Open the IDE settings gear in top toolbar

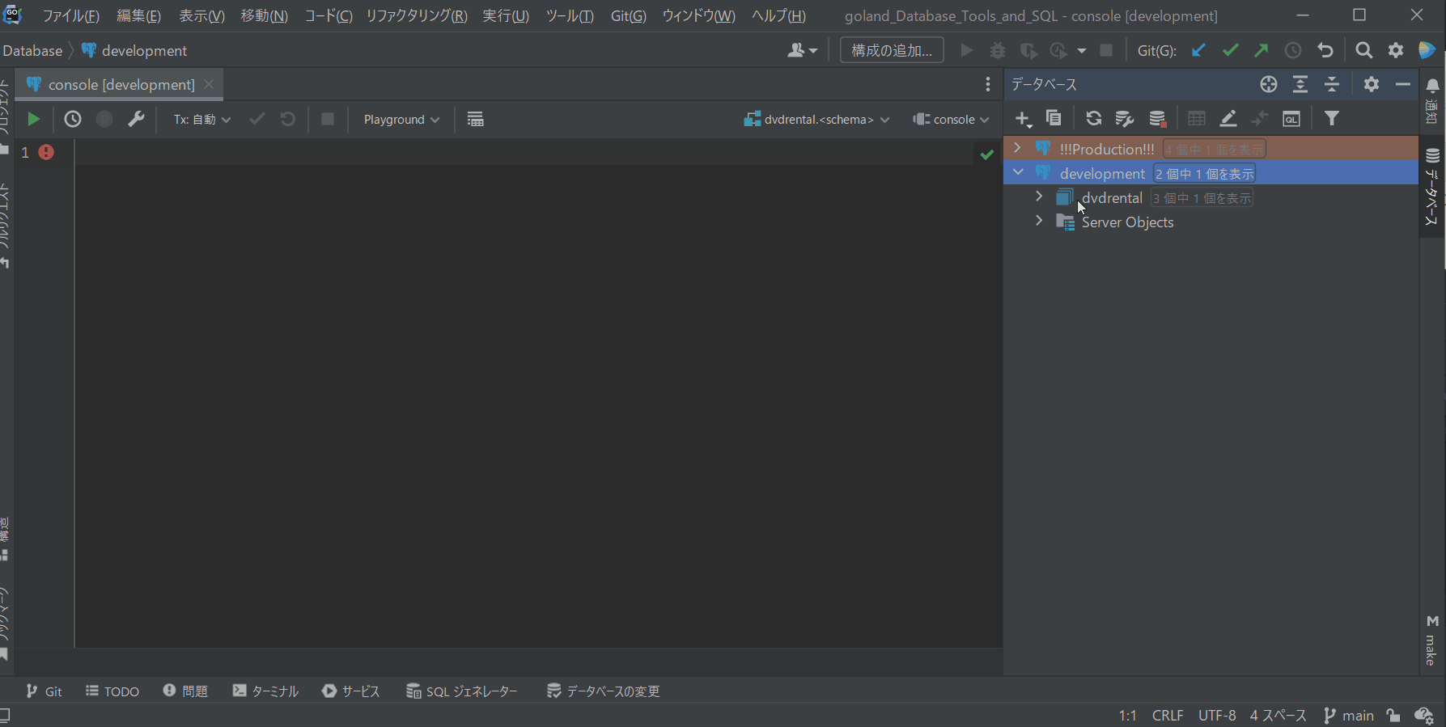coord(1396,50)
